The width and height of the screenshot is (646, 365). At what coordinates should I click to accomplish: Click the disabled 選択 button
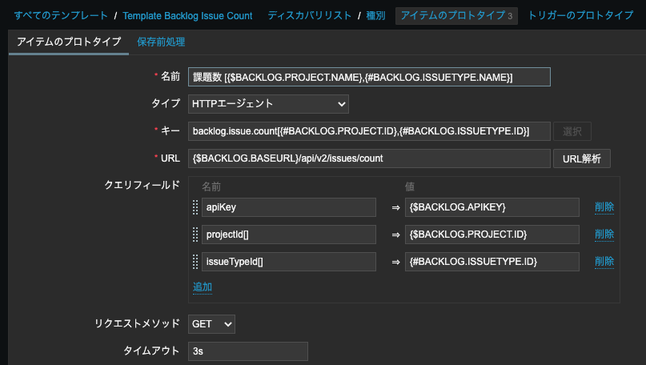pyautogui.click(x=572, y=131)
